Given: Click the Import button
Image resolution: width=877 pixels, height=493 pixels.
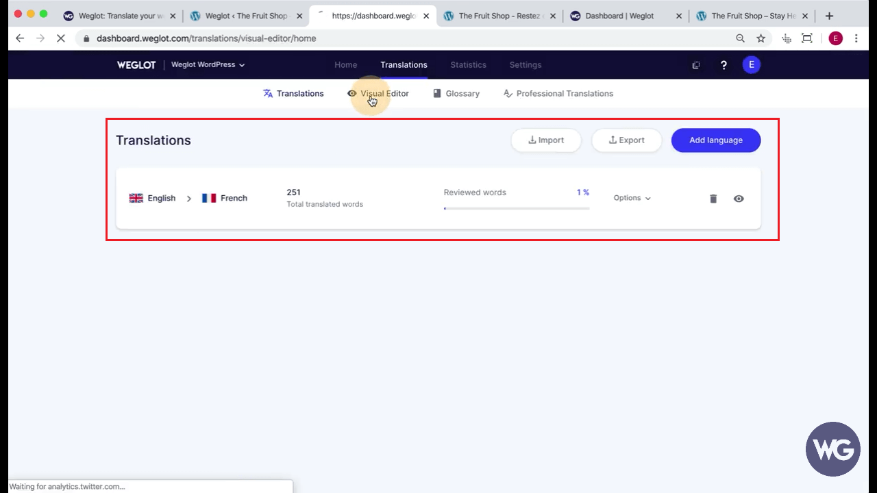Looking at the screenshot, I should click(x=546, y=140).
